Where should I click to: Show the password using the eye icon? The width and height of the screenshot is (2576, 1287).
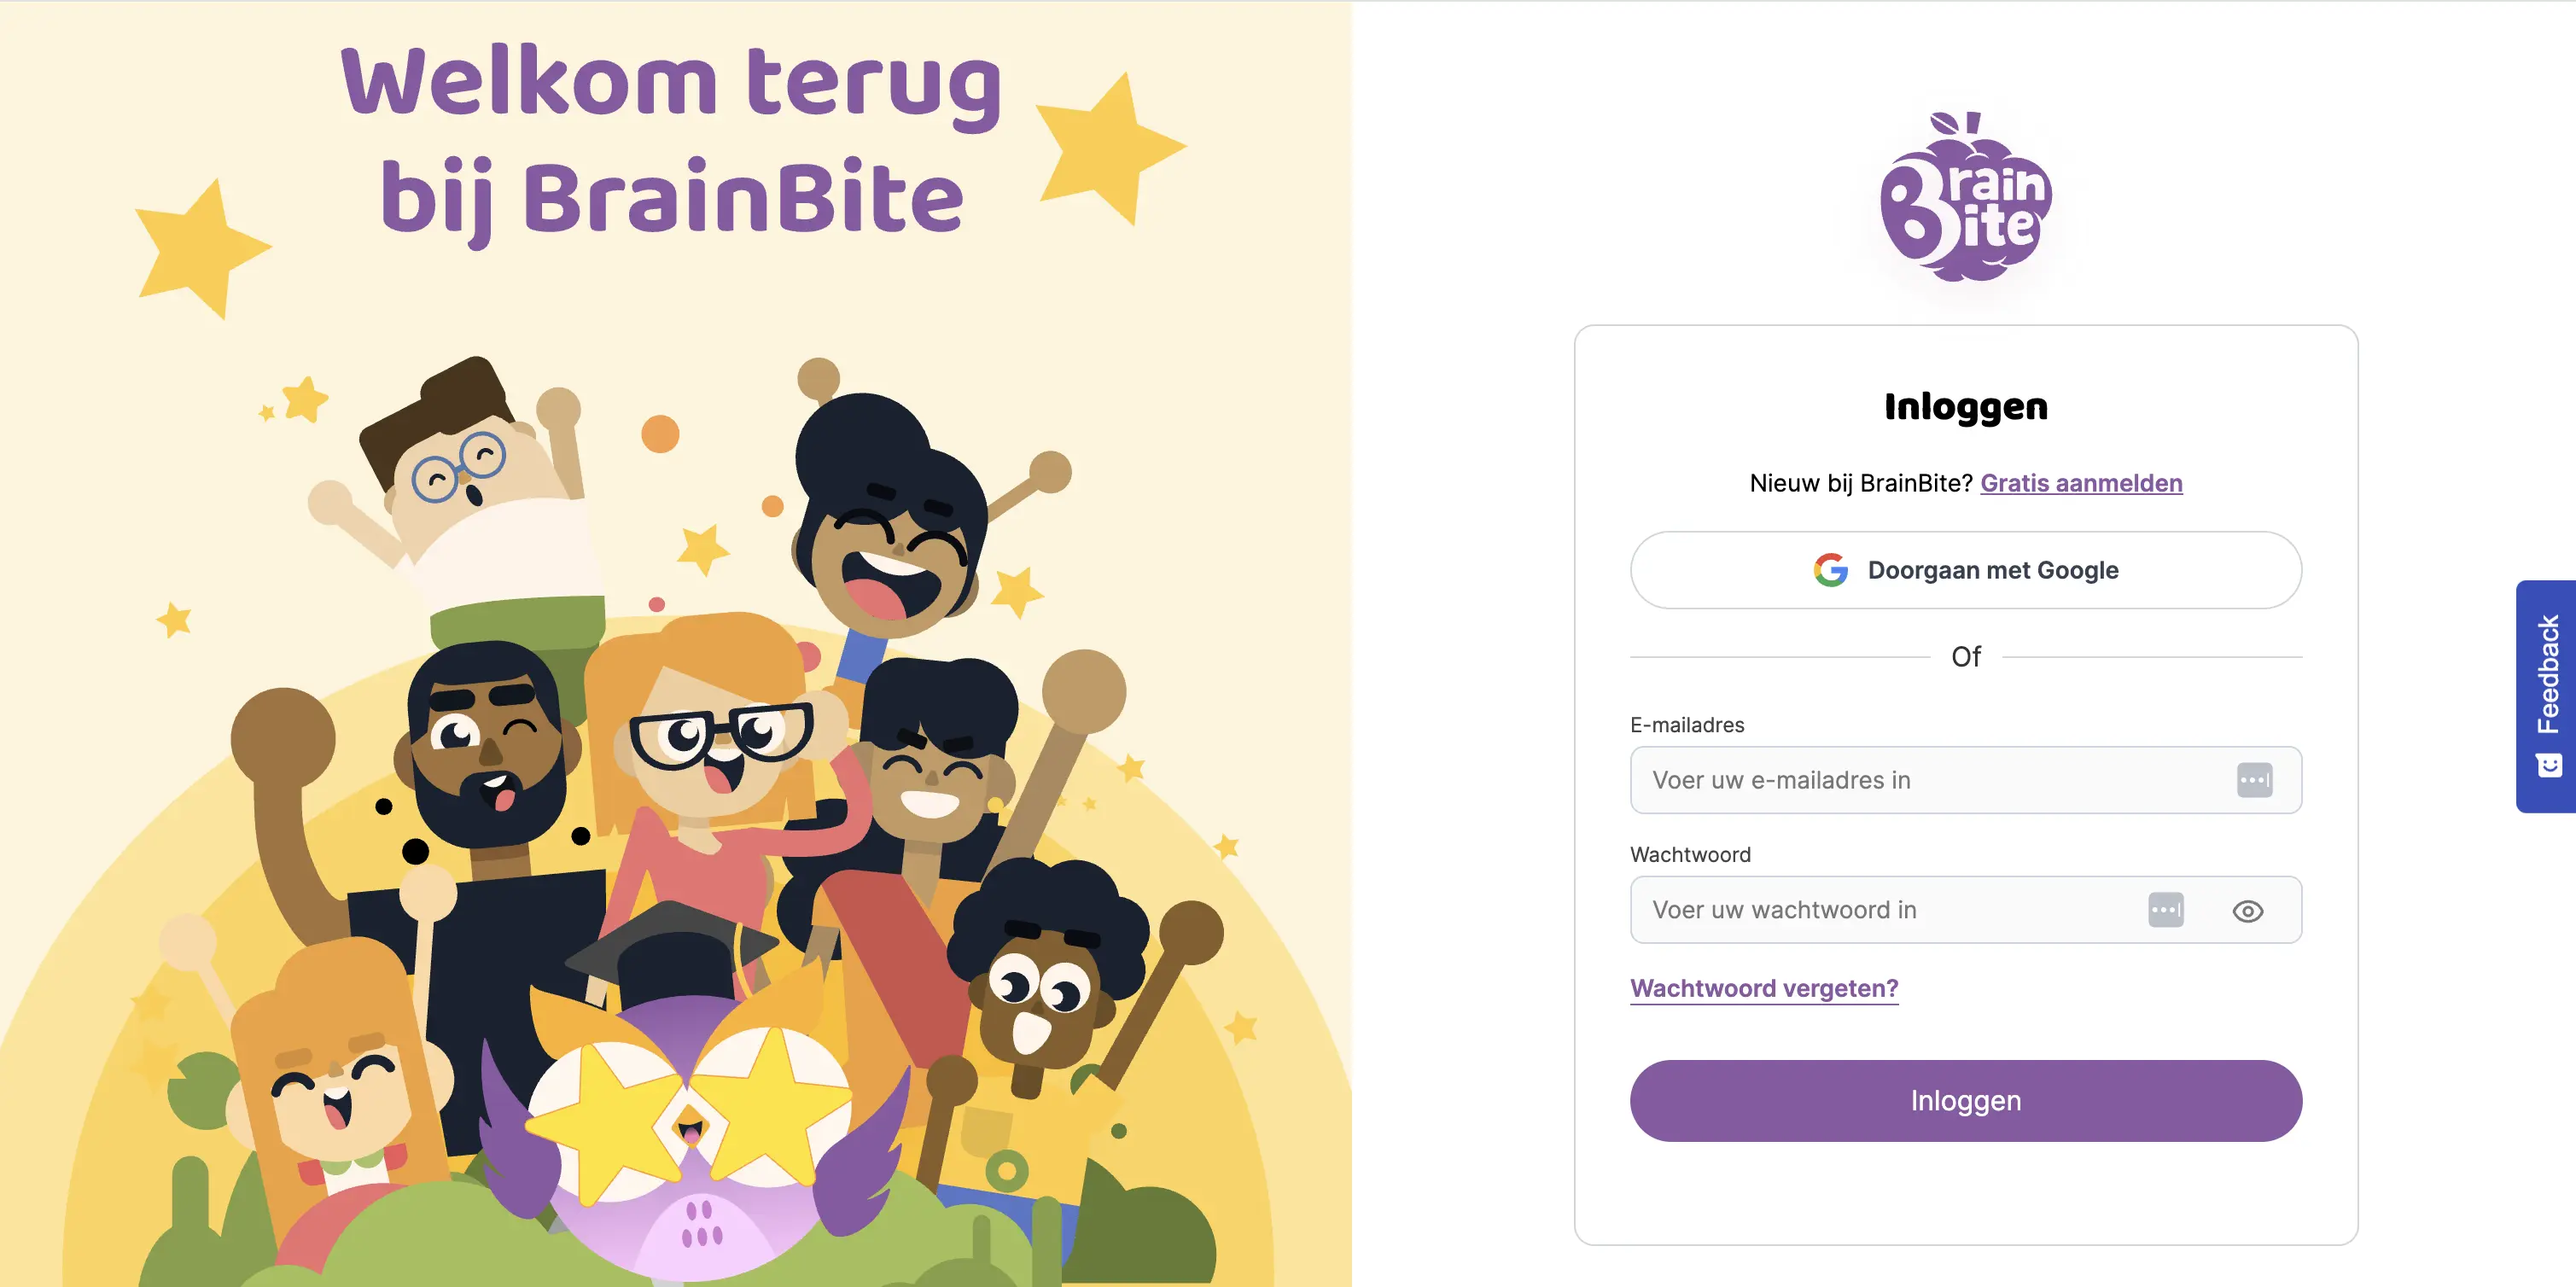click(2248, 910)
